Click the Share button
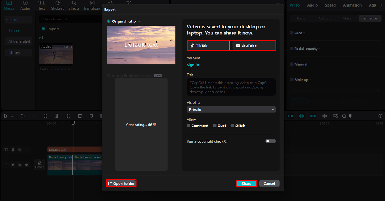Image resolution: width=385 pixels, height=201 pixels. click(x=246, y=183)
